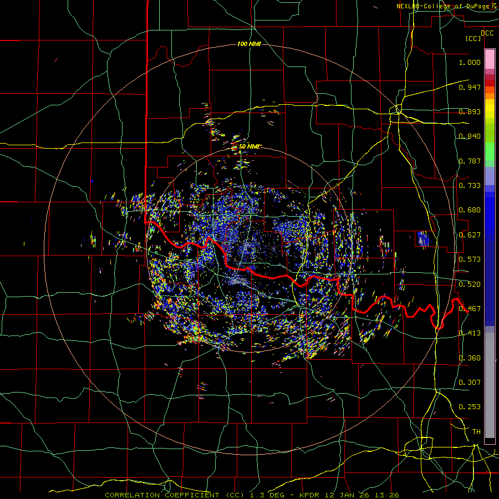The width and height of the screenshot is (499, 499).
Task: Click the isolated blue echo east of radar
Action: tap(423, 238)
